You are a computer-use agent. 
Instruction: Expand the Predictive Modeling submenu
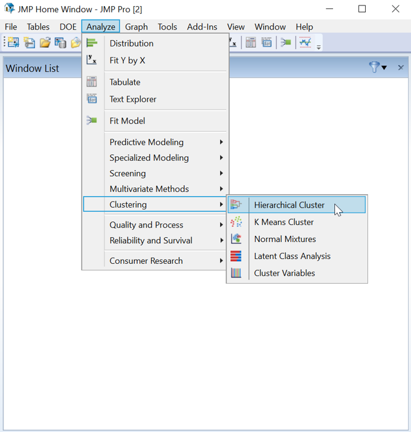[x=156, y=142]
